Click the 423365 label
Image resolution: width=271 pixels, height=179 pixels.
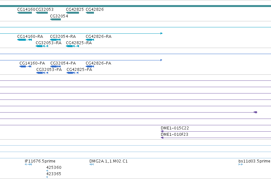[54, 174]
